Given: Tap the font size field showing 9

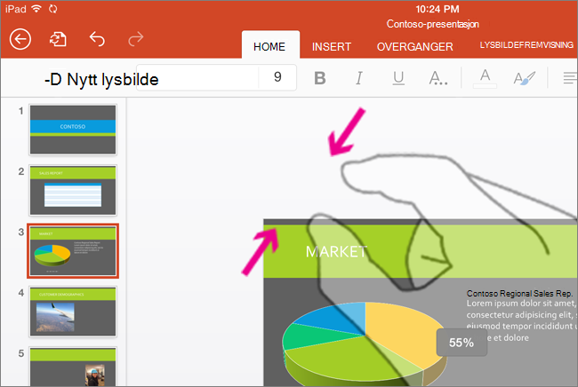Looking at the screenshot, I should [277, 77].
